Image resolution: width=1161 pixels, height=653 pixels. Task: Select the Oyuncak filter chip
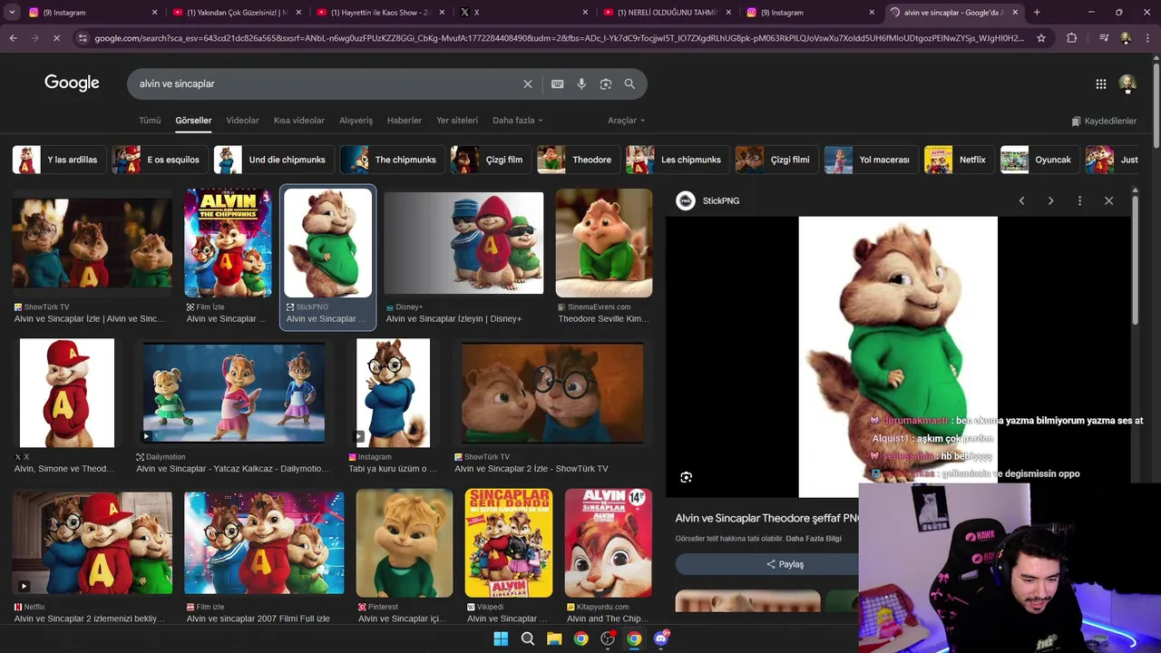click(x=1039, y=160)
